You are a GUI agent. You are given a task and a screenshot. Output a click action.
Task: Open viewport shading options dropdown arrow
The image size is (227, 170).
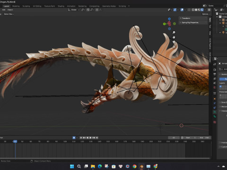[x=205, y=10]
